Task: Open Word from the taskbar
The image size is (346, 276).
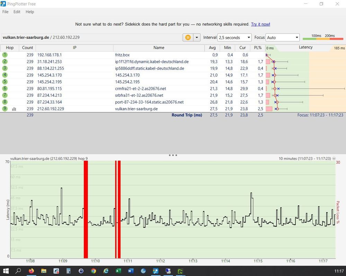Action: click(x=131, y=271)
